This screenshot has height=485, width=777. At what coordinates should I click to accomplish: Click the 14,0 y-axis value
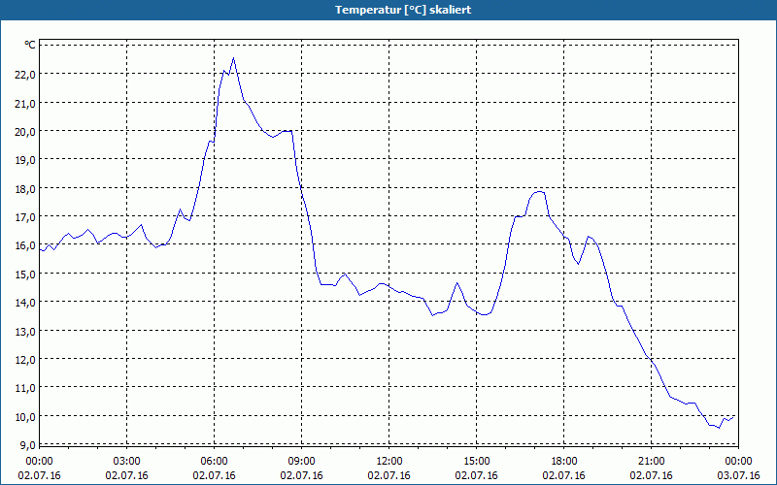pyautogui.click(x=26, y=302)
